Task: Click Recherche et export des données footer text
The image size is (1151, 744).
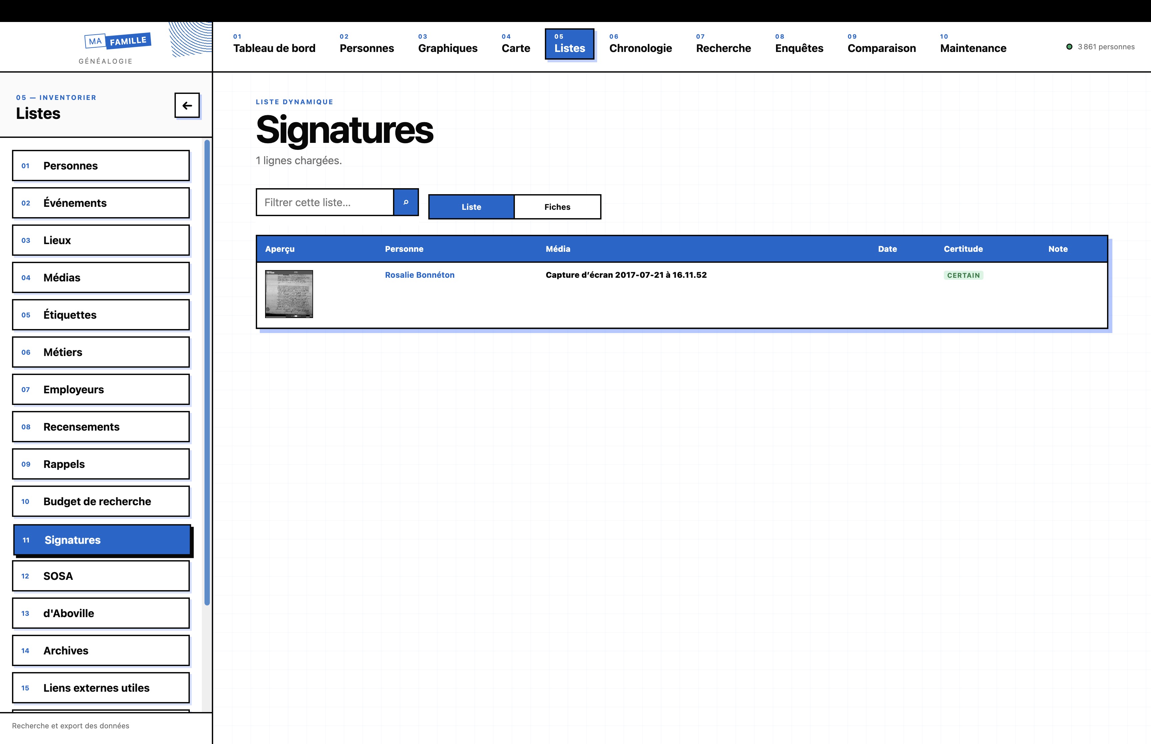Action: pos(71,726)
